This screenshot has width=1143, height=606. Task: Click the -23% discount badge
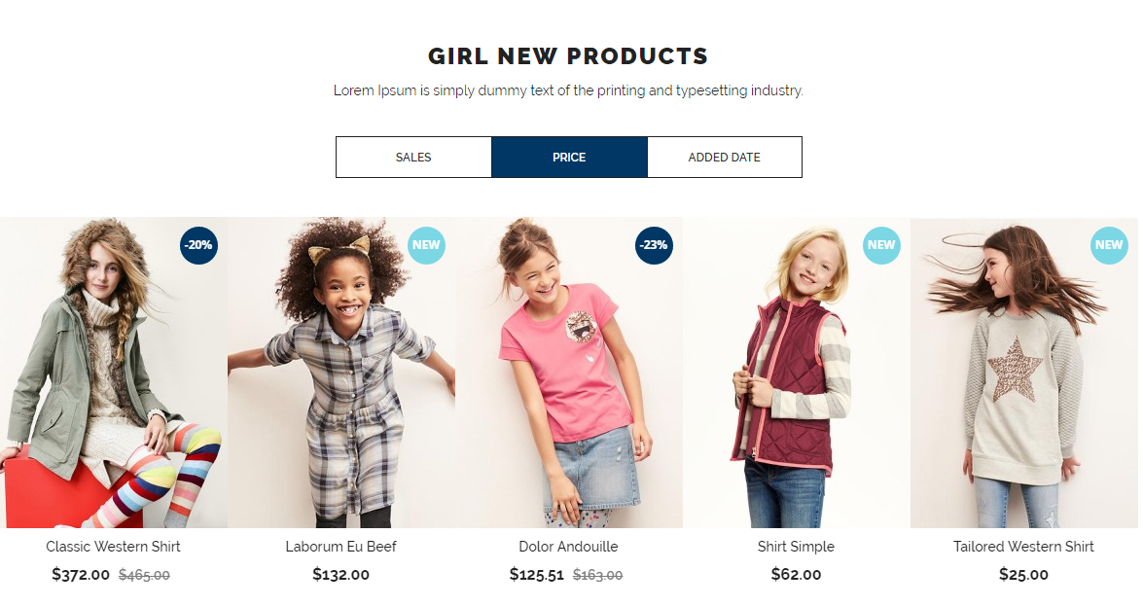tap(654, 245)
